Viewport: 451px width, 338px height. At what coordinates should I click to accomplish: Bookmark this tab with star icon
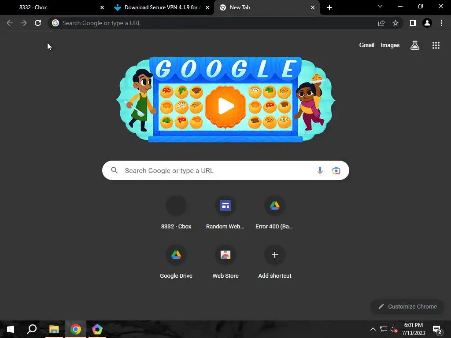point(396,23)
